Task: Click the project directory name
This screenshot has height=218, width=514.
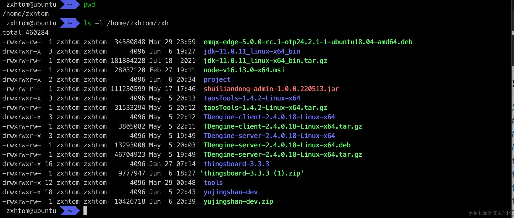Action: [217, 79]
